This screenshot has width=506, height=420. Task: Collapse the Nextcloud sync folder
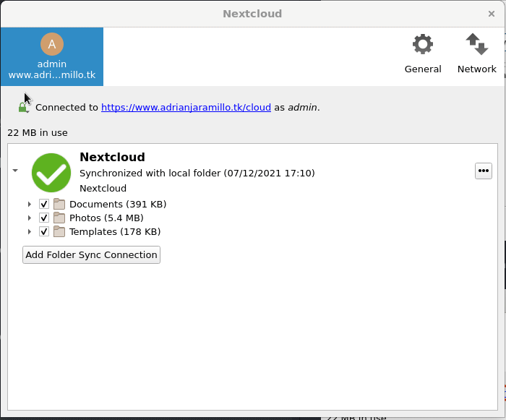coord(15,171)
